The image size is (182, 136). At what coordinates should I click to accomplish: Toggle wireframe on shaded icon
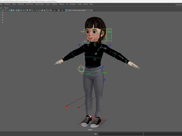(x=16, y=10)
